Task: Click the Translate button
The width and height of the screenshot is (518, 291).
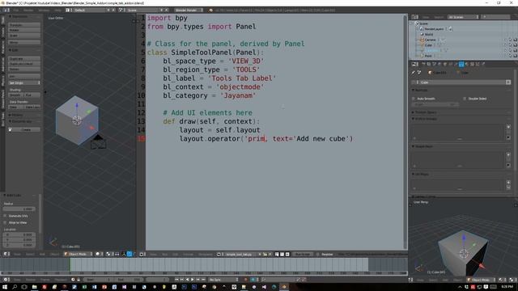Action: point(24,25)
